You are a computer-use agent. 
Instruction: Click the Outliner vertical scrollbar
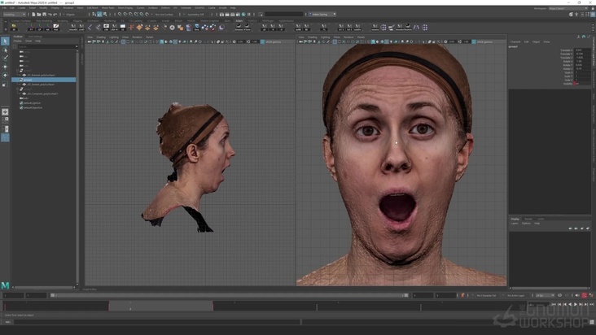[77, 165]
